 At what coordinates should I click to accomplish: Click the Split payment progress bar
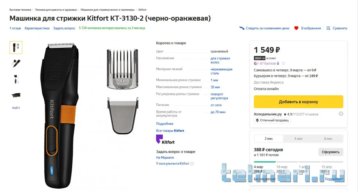pyautogui.click(x=298, y=162)
